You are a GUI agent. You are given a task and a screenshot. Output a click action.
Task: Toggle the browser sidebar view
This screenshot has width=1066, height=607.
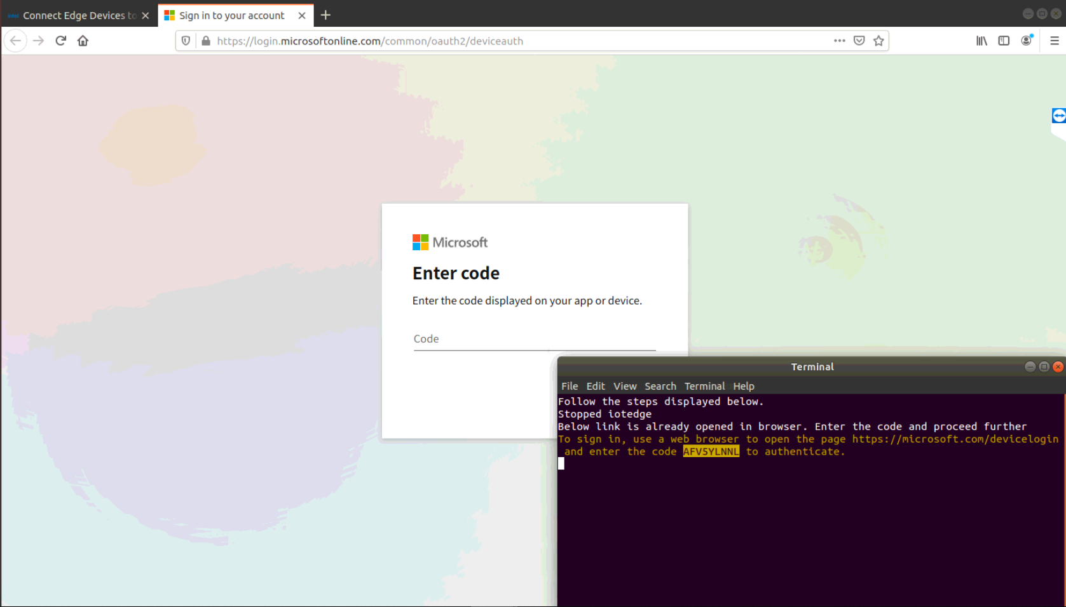1004,41
